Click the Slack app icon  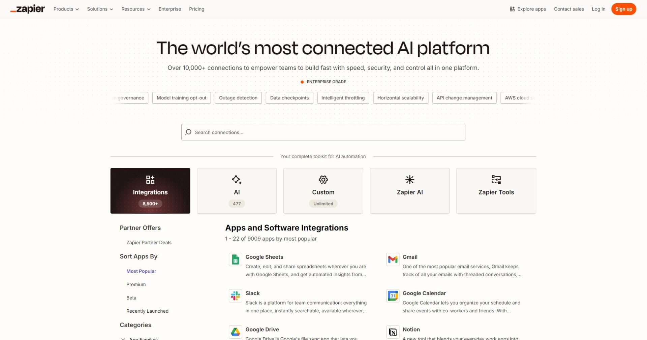point(235,296)
